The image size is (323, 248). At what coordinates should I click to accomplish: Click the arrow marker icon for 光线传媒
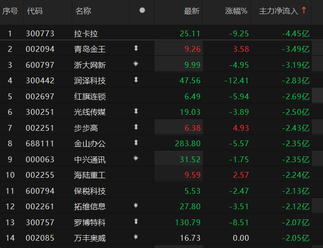click(136, 111)
